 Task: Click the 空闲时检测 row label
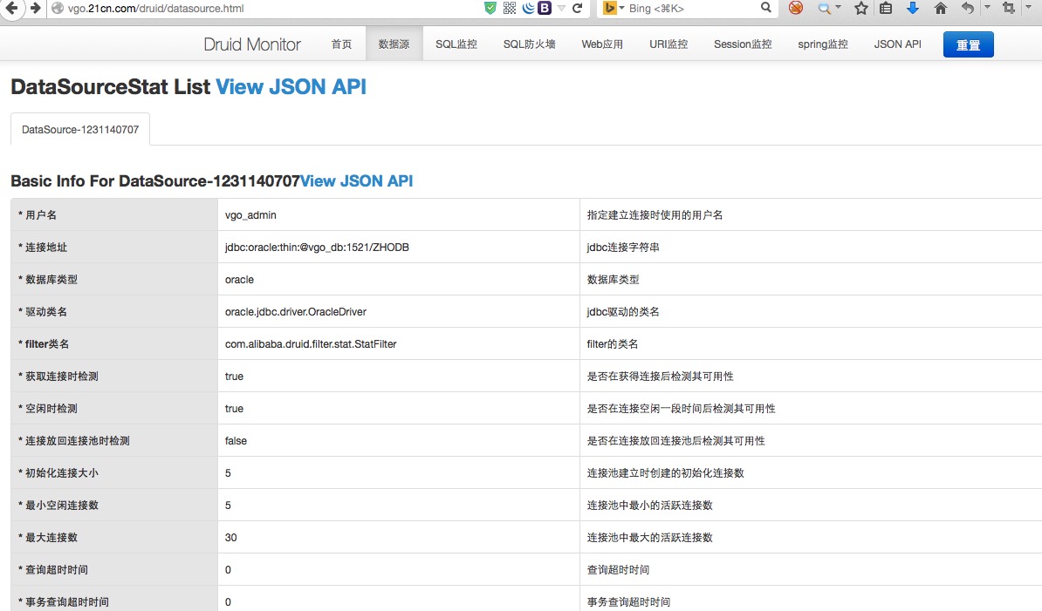48,409
